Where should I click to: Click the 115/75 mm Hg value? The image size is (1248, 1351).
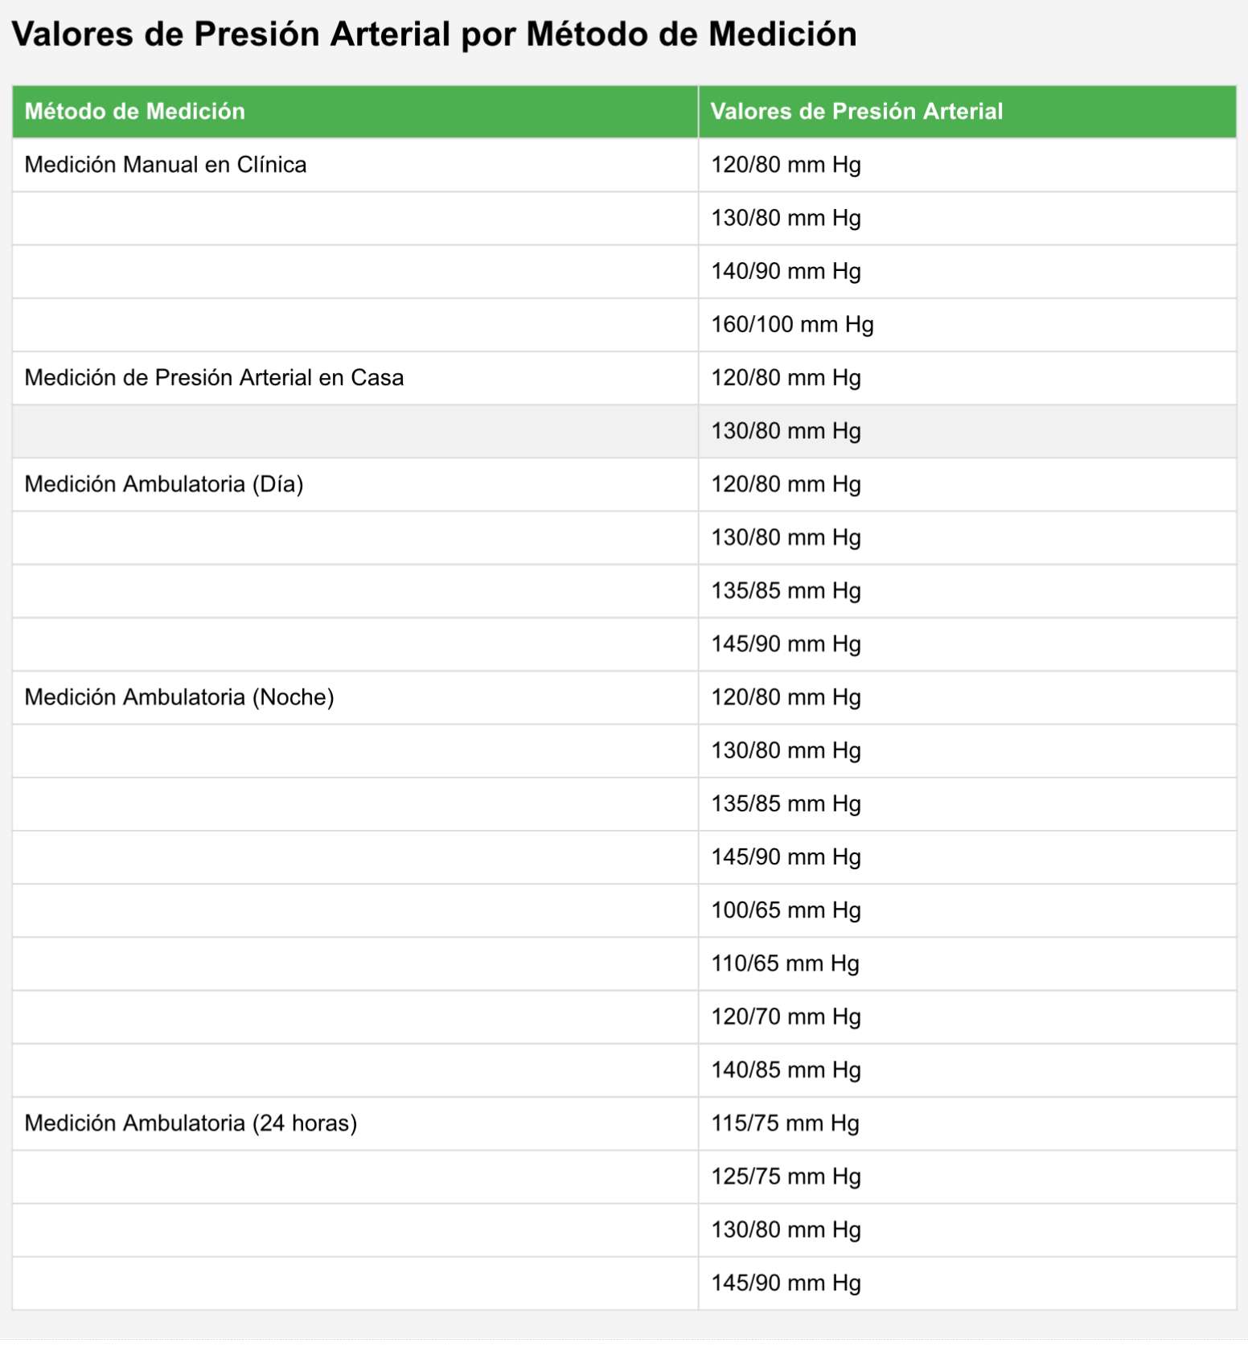pyautogui.click(x=785, y=1123)
